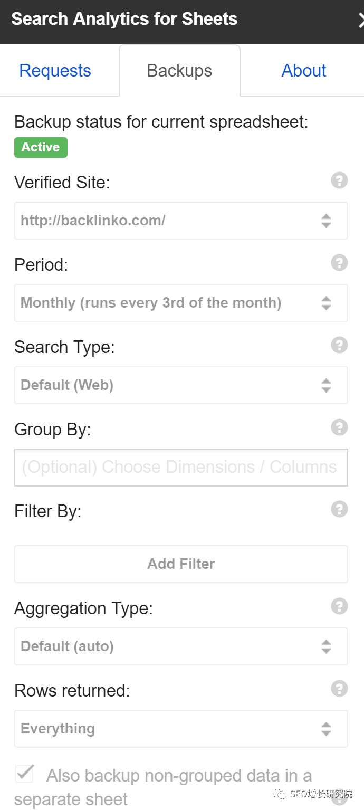364x810 pixels.
Task: Click help icon next to Filter By
Action: (339, 509)
